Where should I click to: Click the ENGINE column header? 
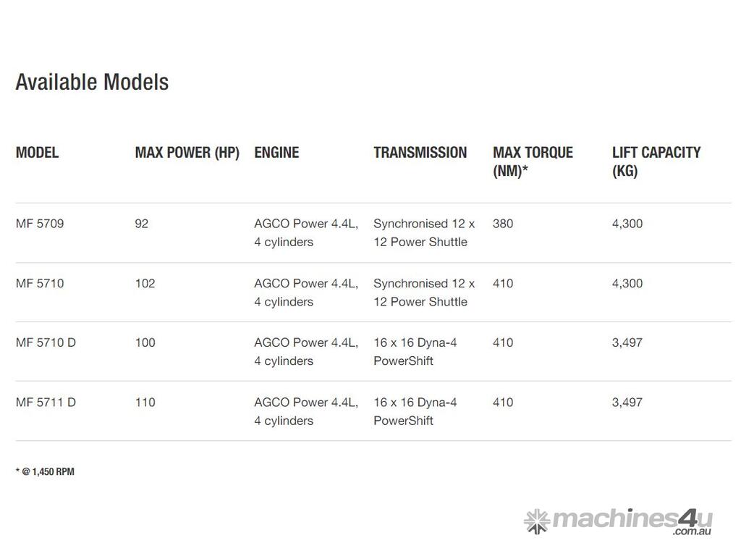pos(276,153)
